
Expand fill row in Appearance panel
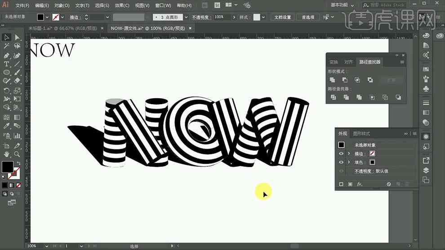(349, 162)
